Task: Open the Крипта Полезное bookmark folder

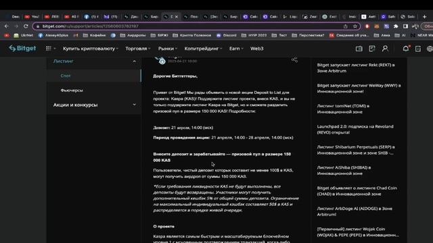Action: click(192, 35)
